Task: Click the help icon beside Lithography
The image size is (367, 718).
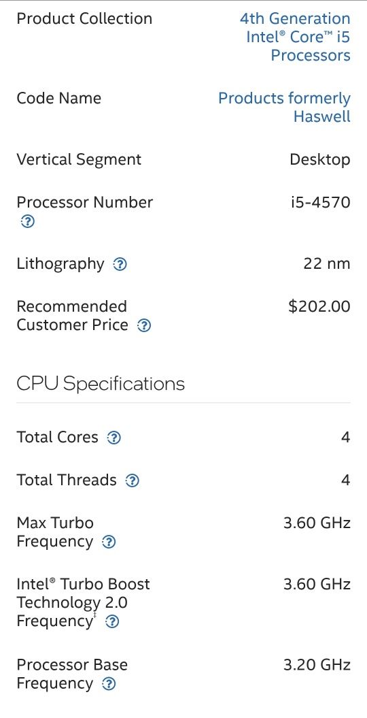Action: (x=120, y=264)
